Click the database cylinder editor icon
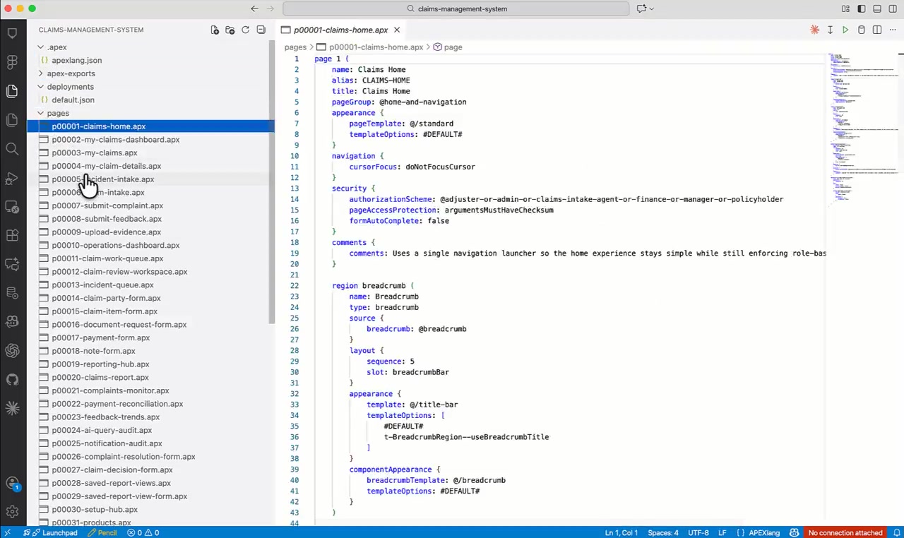The width and height of the screenshot is (904, 538). tap(861, 30)
